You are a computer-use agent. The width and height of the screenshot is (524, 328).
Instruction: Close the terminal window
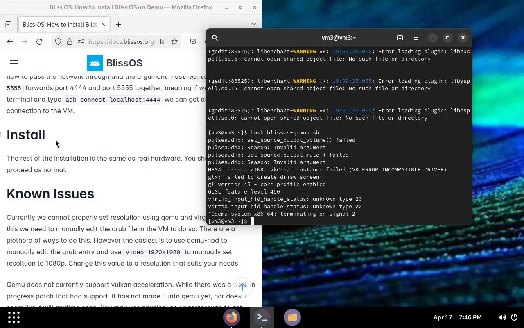point(463,38)
